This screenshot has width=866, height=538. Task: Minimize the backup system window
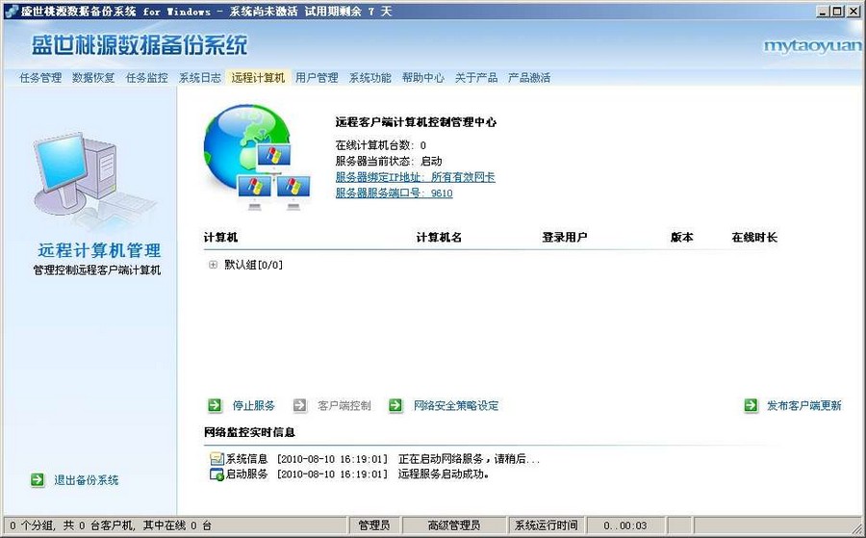click(x=824, y=11)
